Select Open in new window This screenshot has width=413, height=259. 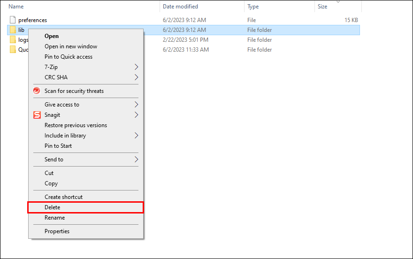click(x=71, y=46)
